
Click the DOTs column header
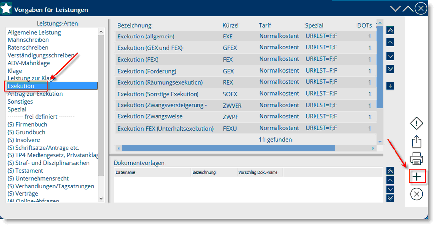(364, 26)
